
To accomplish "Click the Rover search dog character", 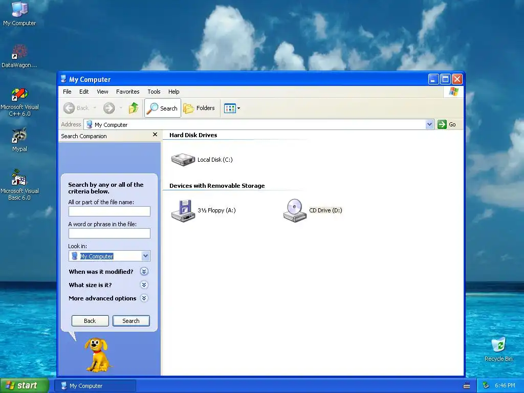I will (x=97, y=355).
